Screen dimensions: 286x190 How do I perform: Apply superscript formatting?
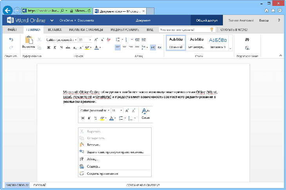coord(81,48)
